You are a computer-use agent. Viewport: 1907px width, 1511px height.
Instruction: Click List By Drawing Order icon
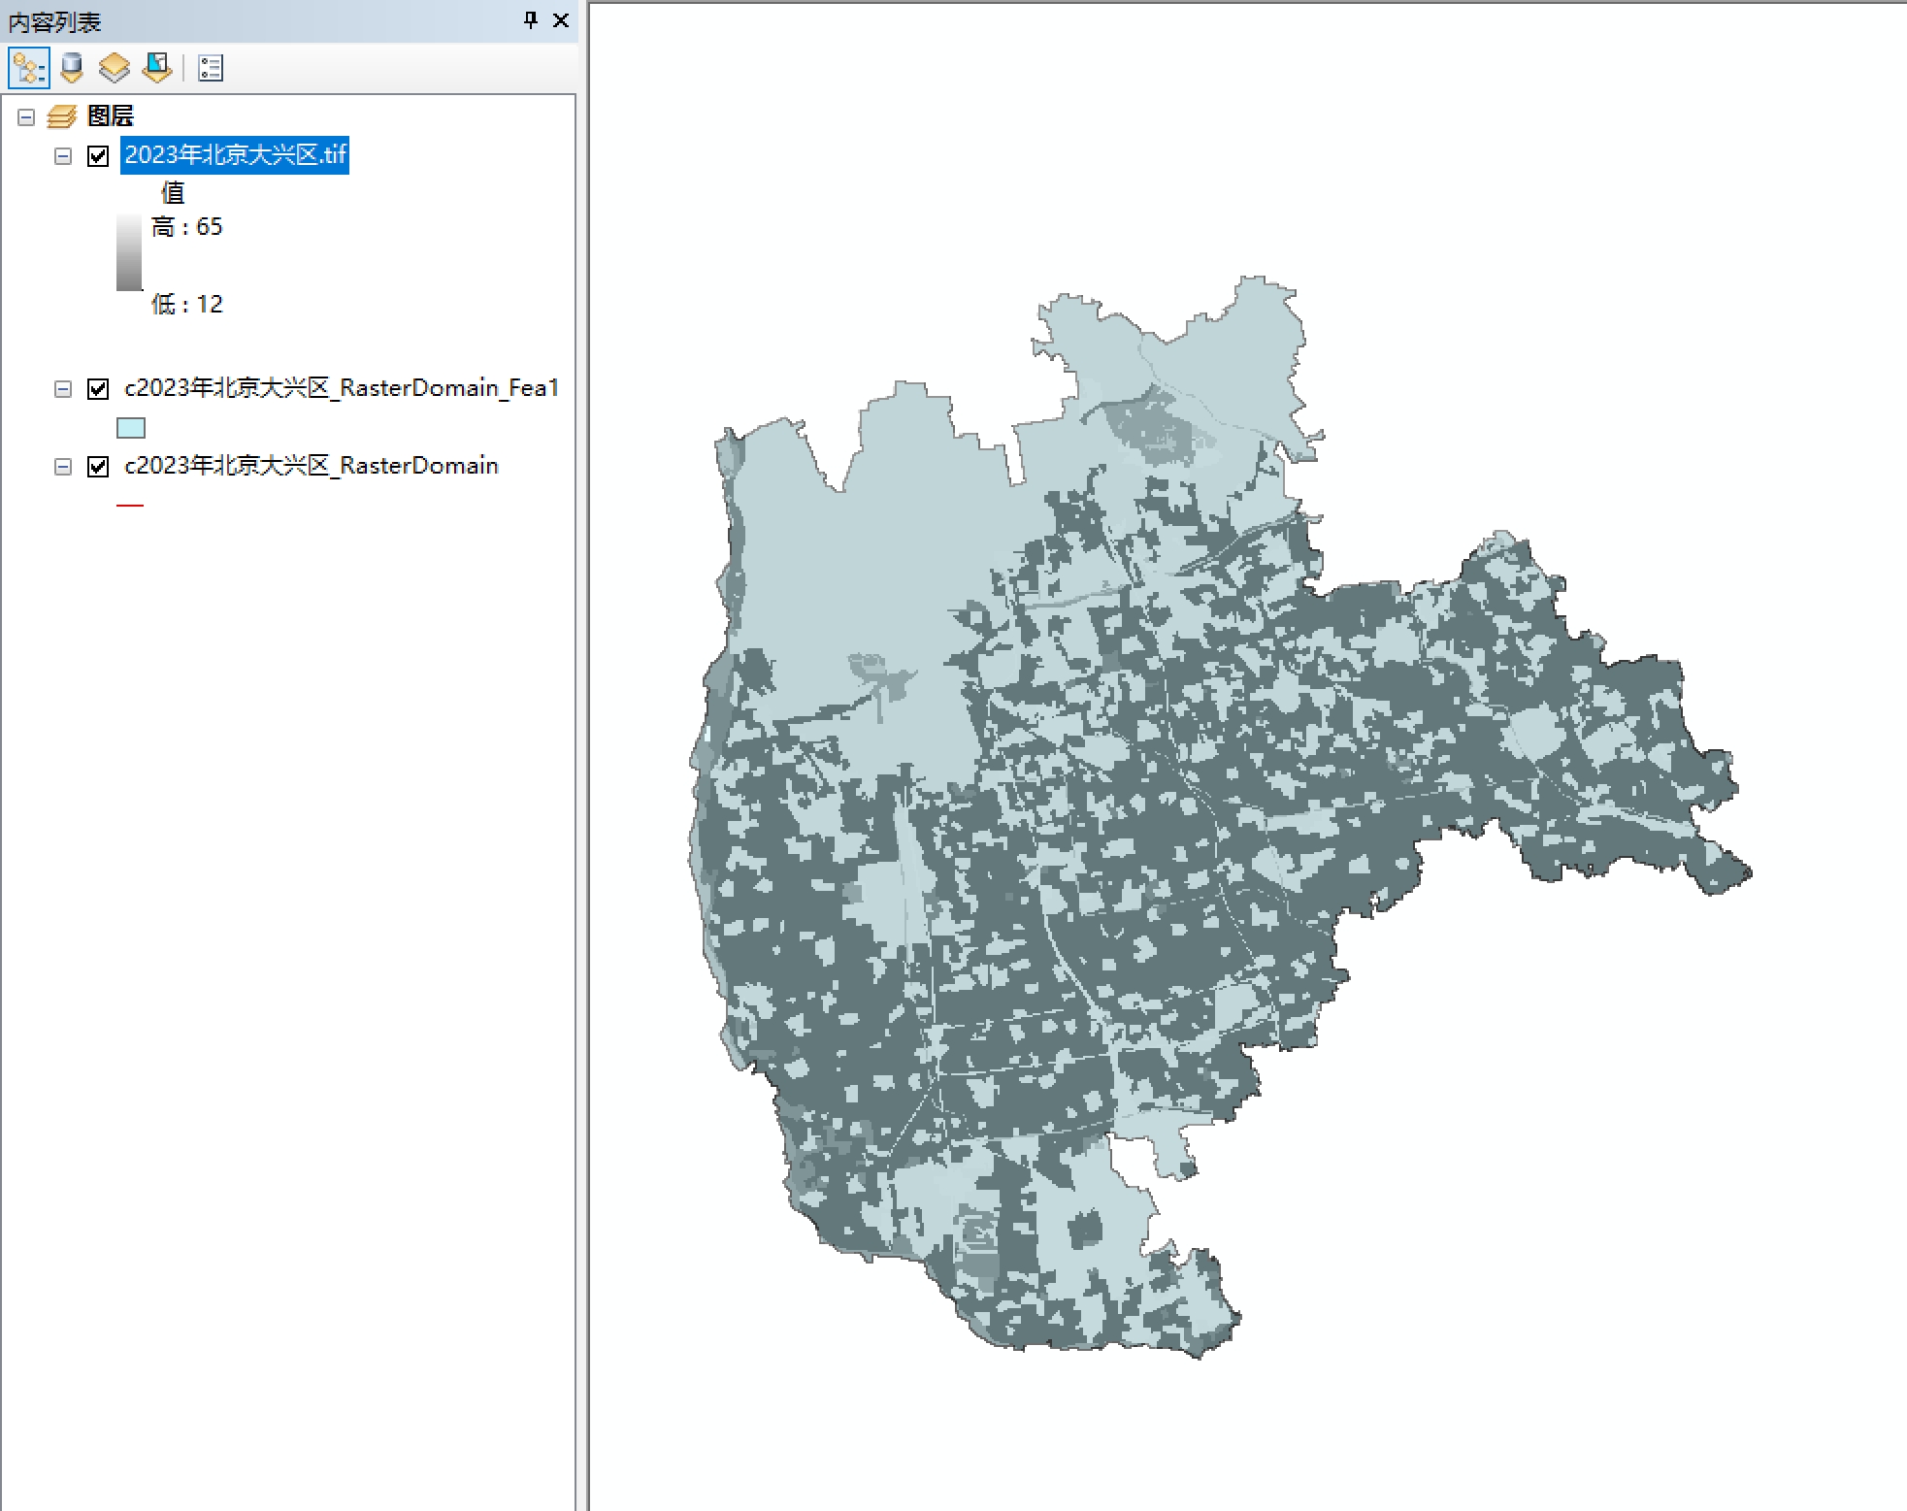28,68
